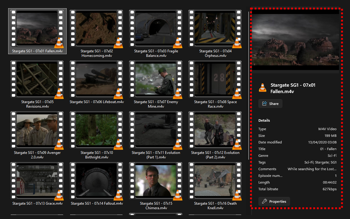Click the large preview image in the details pane
Image resolution: width=350 pixels, height=219 pixels.
[x=295, y=40]
